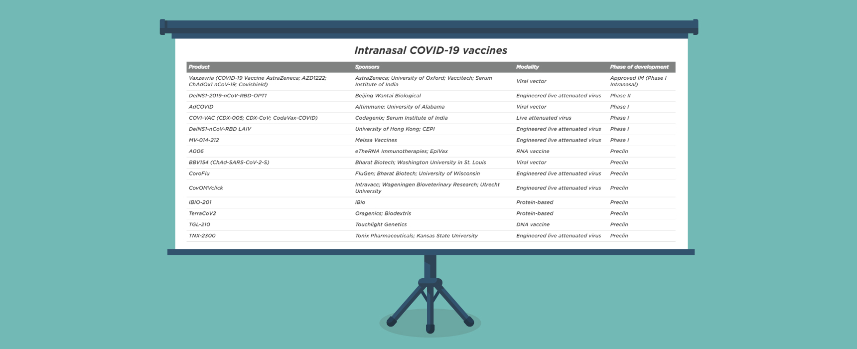Click the Modality column header
The image size is (857, 349).
pos(527,67)
